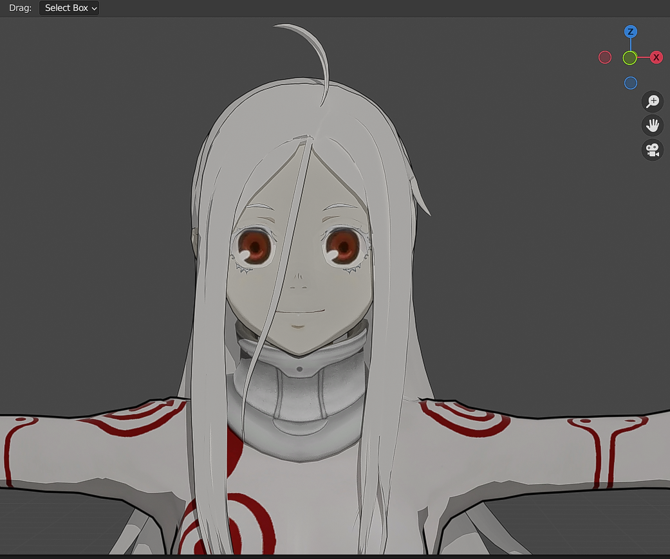Click the negative X axis gizmo circle
This screenshot has height=559, width=670.
tap(605, 57)
